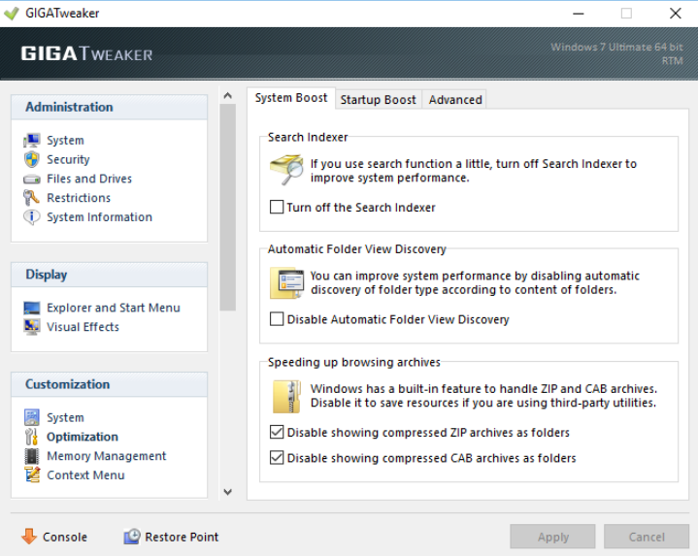Click the System Information icon
The height and width of the screenshot is (556, 698).
pos(32,217)
